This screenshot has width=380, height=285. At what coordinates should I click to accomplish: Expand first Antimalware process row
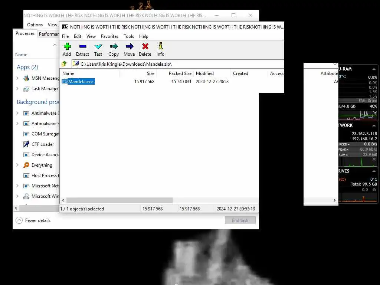click(x=17, y=113)
